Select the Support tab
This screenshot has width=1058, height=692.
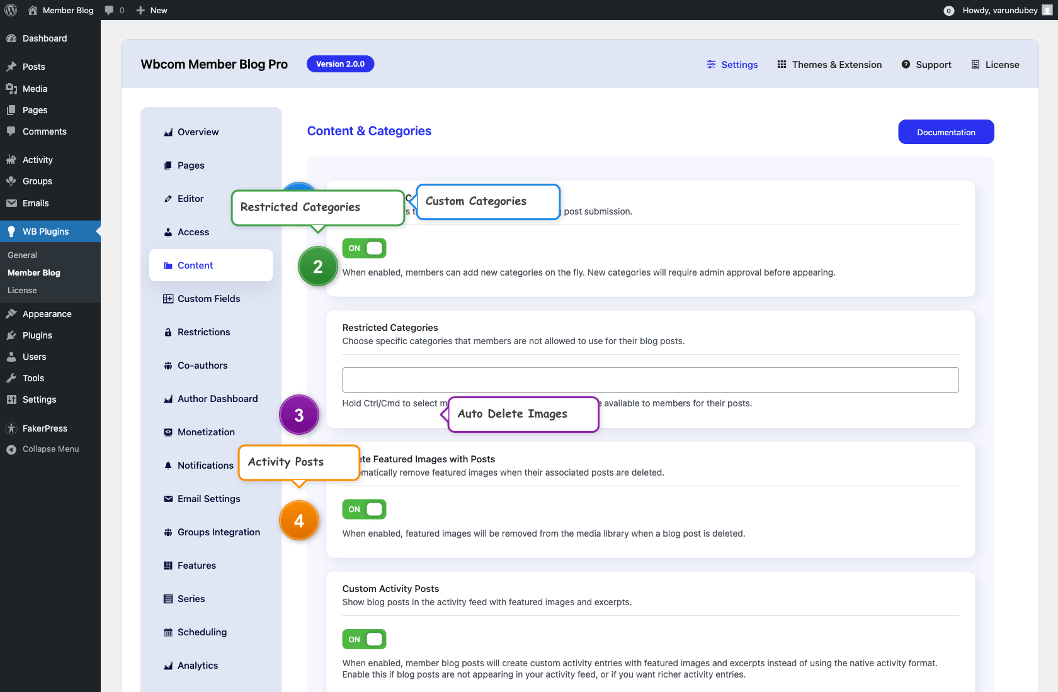point(926,64)
